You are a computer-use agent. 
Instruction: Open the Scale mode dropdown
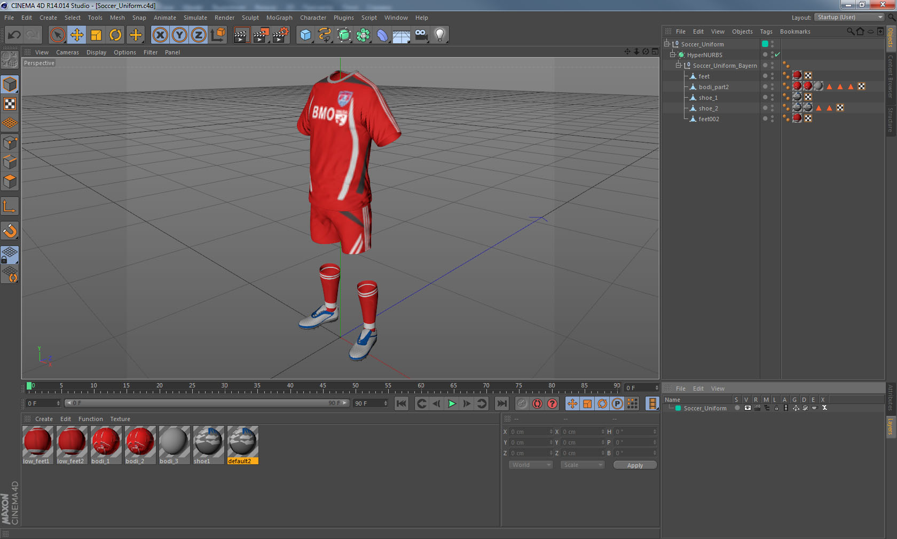[x=583, y=465]
